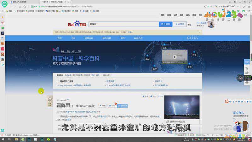The image size is (252, 142).
Task: Stop the page from loading
Action: click(x=20, y=7)
